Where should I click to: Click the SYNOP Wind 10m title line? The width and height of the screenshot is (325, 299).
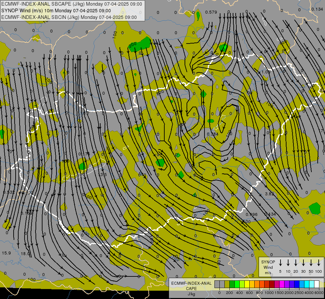tap(56, 11)
